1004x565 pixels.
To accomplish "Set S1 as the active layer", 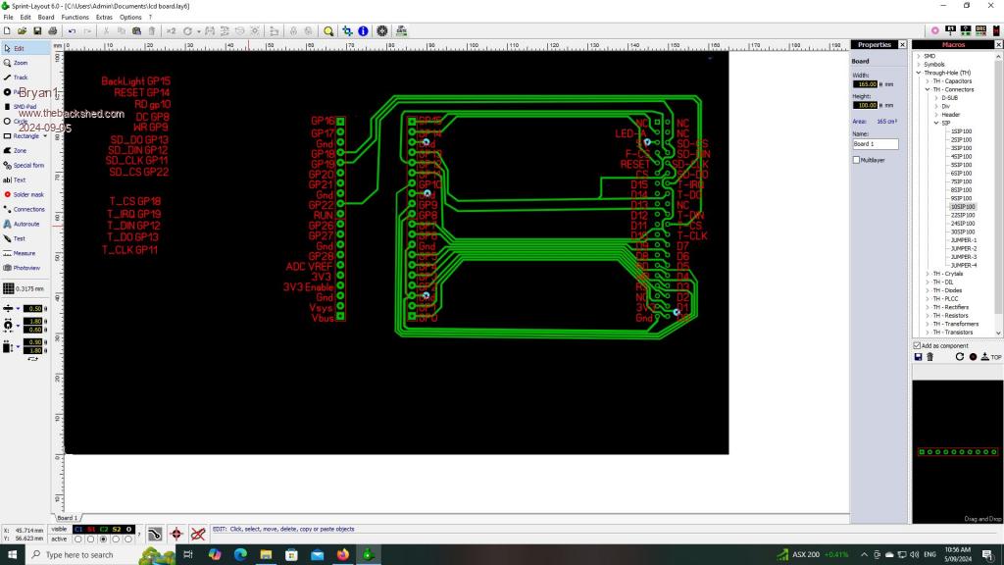I will click(91, 539).
